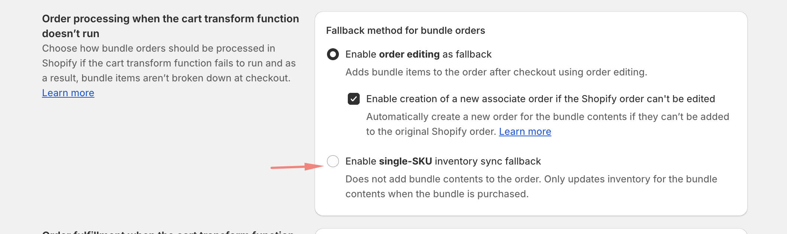The height and width of the screenshot is (234, 787).
Task: Click the 'Automatically create a new order' helper text
Action: 548,124
